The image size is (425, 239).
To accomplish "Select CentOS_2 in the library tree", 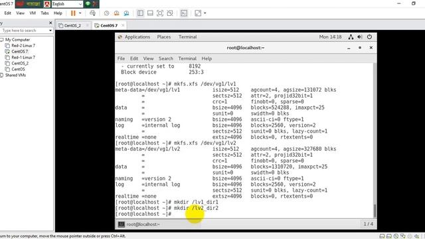I will tap(20, 64).
